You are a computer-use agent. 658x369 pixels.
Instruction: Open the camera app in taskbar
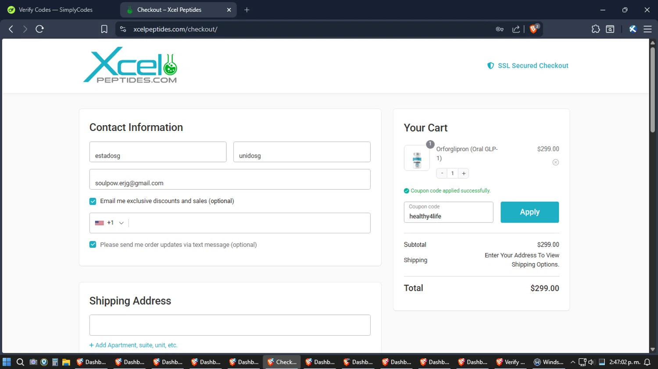33,362
